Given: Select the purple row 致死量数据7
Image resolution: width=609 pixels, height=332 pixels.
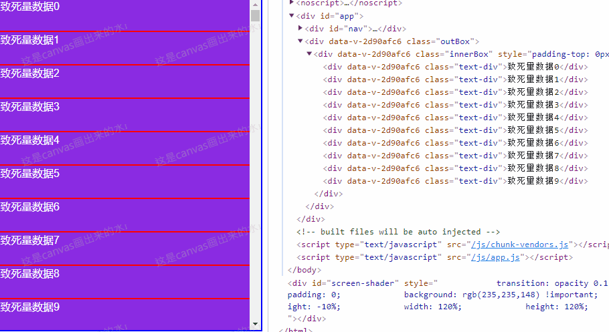Looking at the screenshot, I should coord(124,248).
